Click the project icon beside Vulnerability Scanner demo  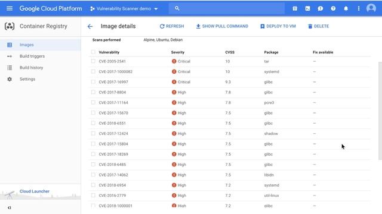click(93, 9)
